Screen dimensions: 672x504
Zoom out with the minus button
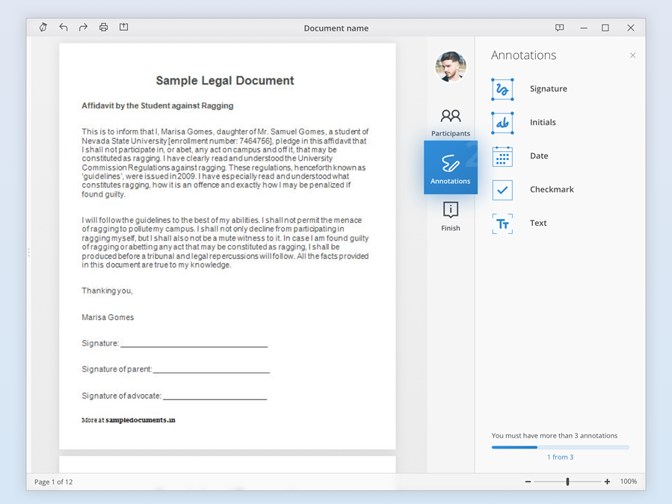click(x=528, y=482)
